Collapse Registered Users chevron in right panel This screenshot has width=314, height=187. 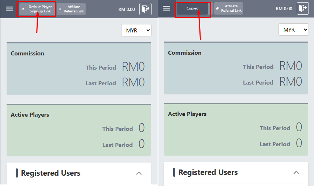point(296,172)
